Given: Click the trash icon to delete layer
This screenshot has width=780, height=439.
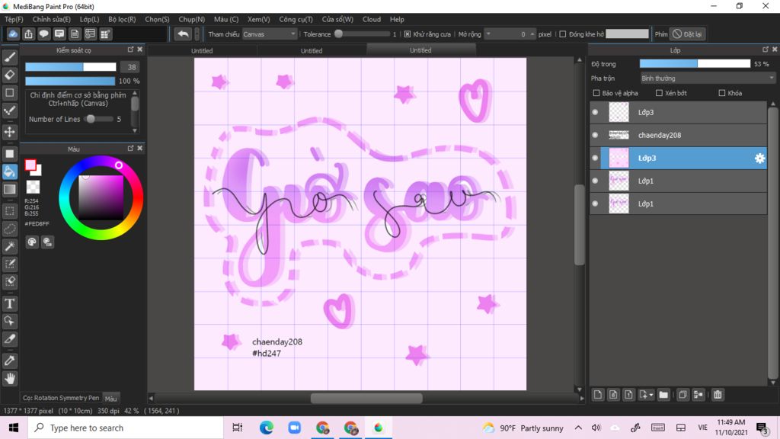Looking at the screenshot, I should tap(718, 395).
